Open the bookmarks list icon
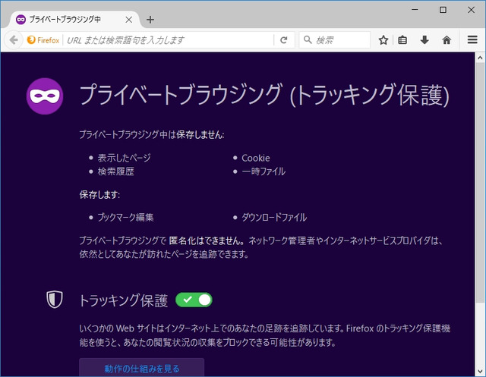The width and height of the screenshot is (486, 377). (x=402, y=40)
